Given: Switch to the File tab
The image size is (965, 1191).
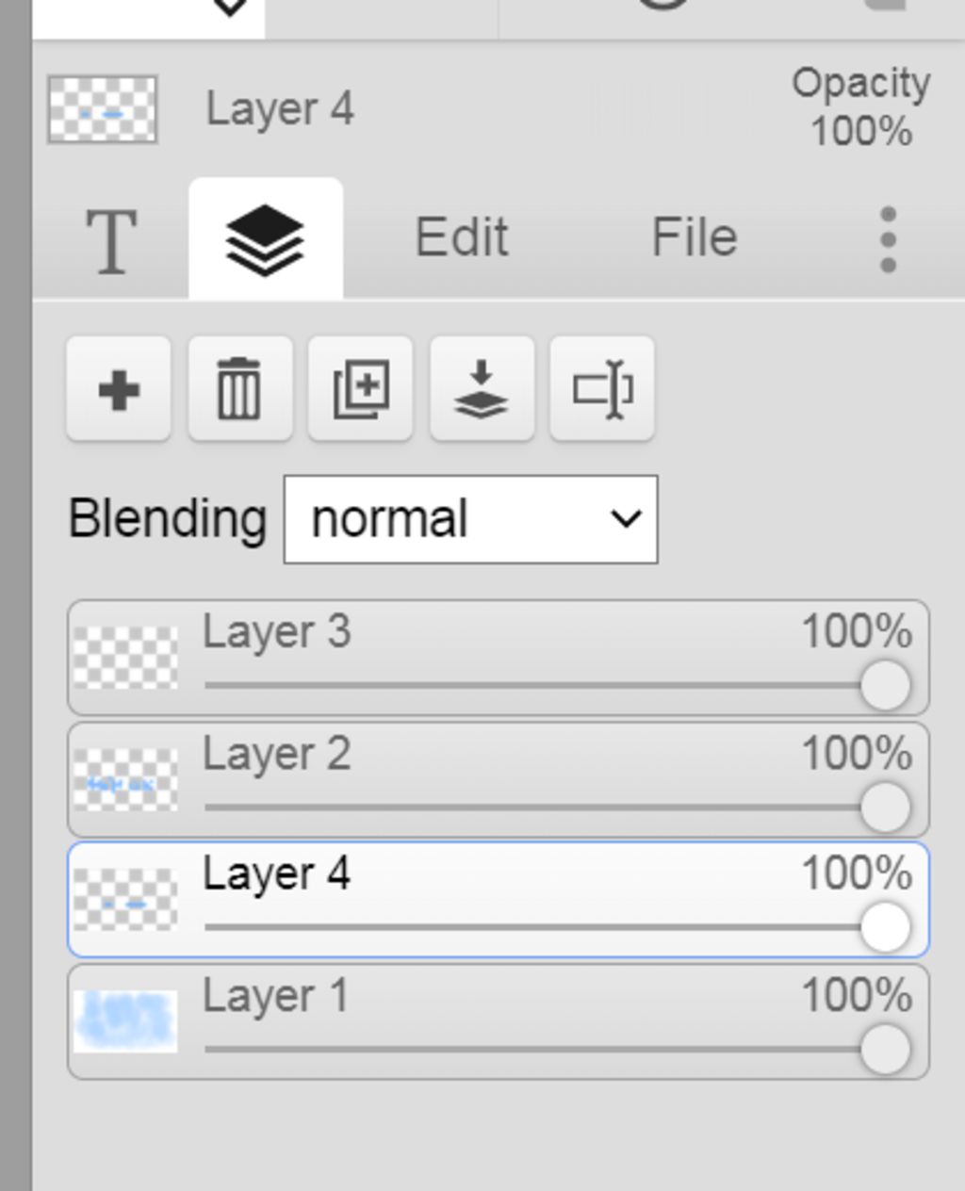Looking at the screenshot, I should [x=694, y=237].
